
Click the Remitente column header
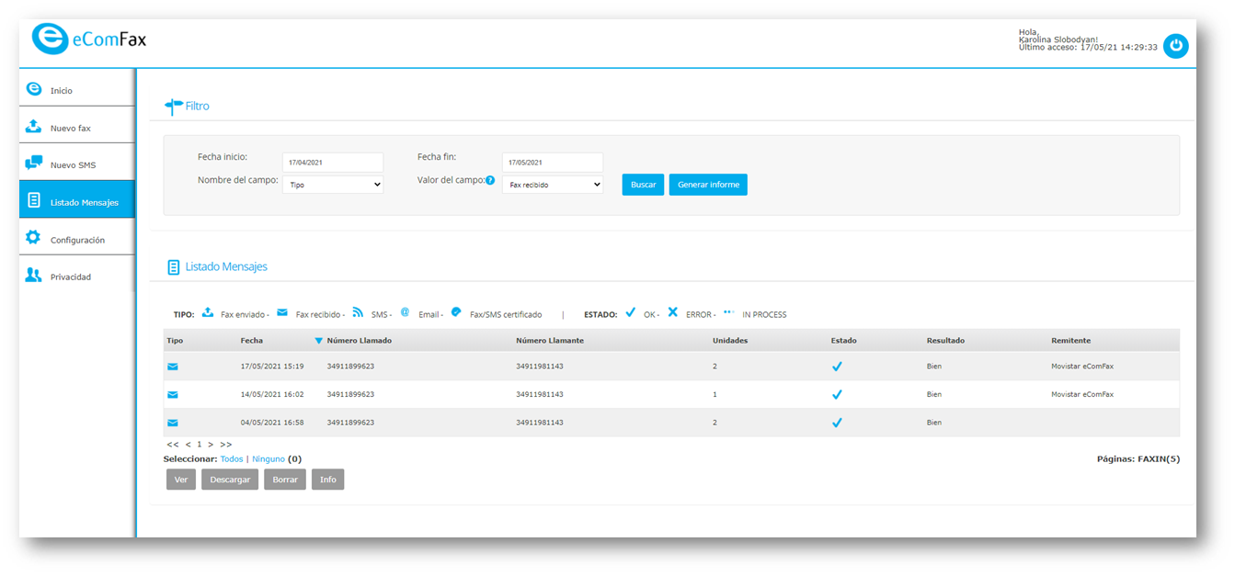tap(1070, 341)
